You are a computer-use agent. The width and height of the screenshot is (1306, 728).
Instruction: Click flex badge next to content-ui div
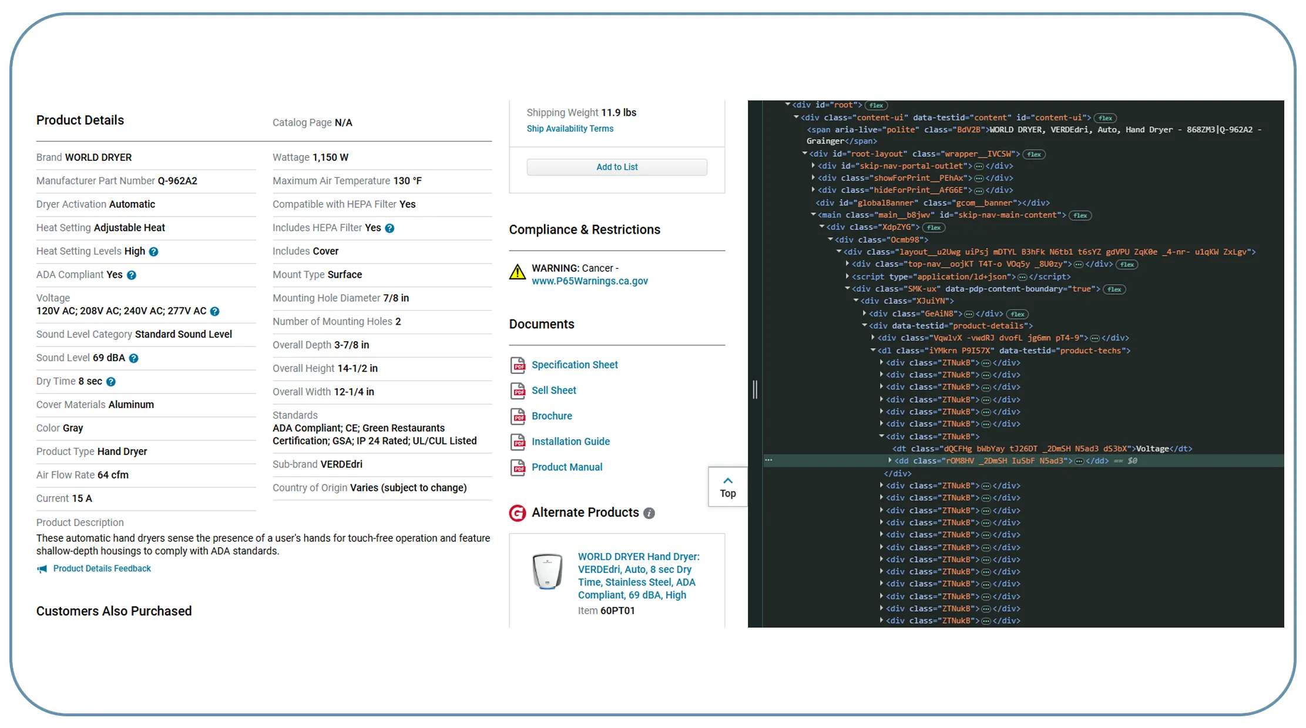pos(1105,118)
